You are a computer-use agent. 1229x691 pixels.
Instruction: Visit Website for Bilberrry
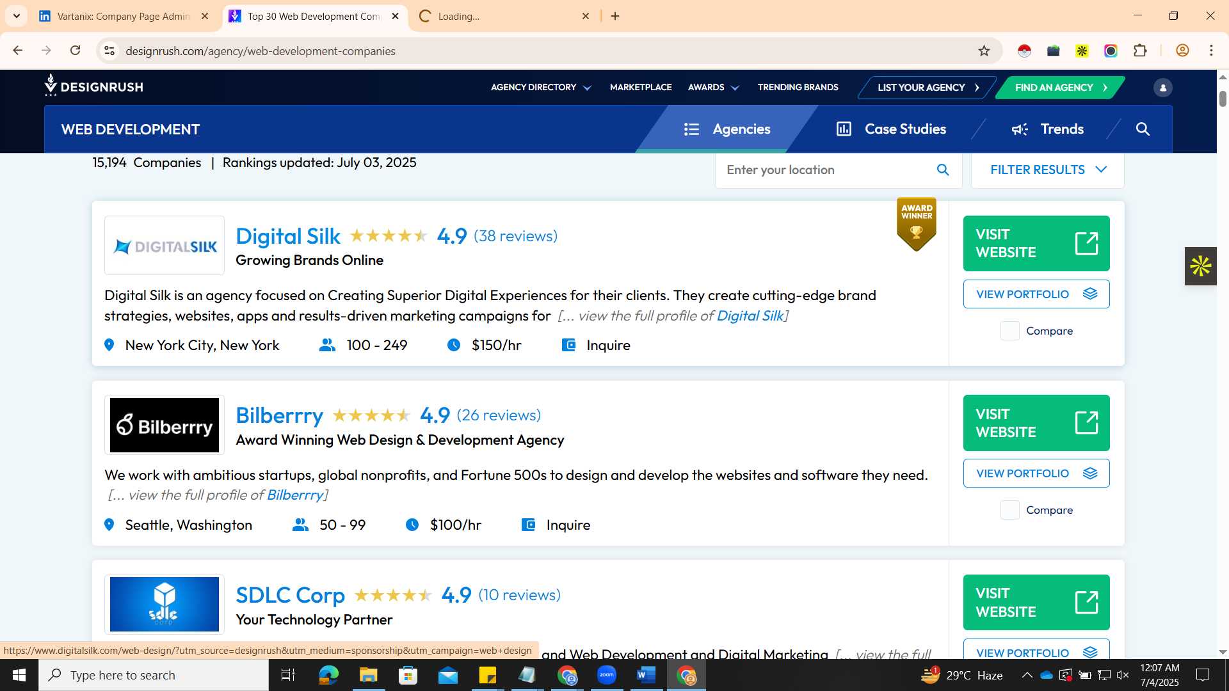[x=1036, y=423]
